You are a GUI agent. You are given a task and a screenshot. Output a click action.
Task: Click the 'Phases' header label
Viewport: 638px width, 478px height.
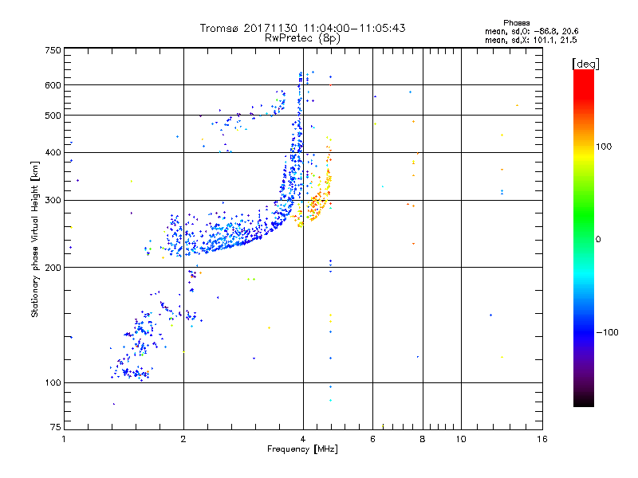(x=516, y=23)
